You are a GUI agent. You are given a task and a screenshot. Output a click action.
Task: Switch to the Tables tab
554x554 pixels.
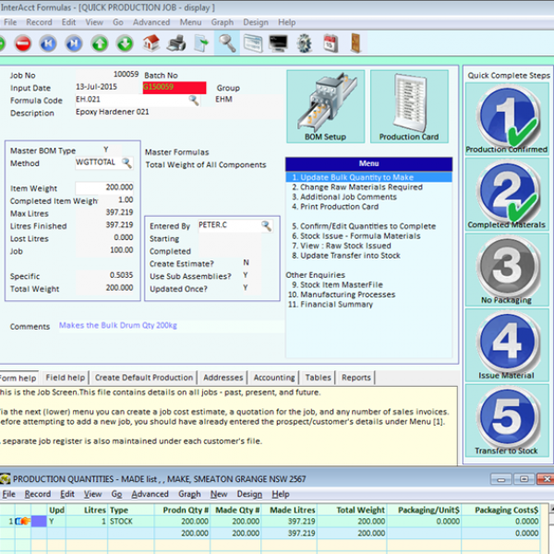tap(318, 378)
